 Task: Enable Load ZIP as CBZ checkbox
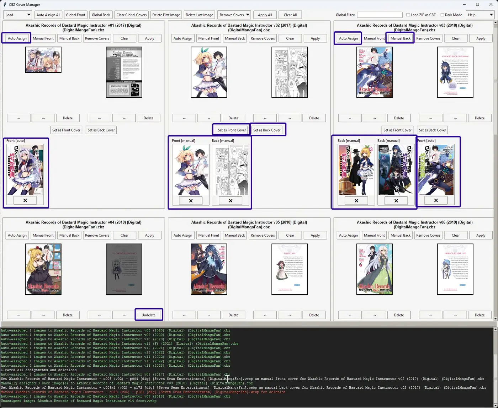[408, 15]
